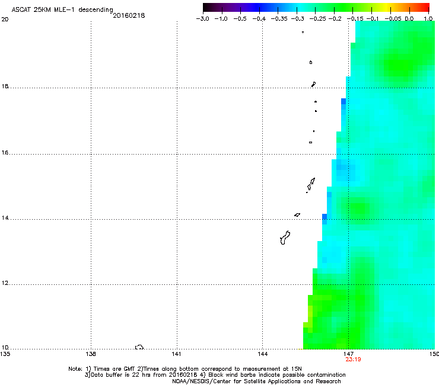Click the "Data buffer is 22 hrs" note line
Image resolution: width=439 pixels, height=385 pixels.
[215, 375]
